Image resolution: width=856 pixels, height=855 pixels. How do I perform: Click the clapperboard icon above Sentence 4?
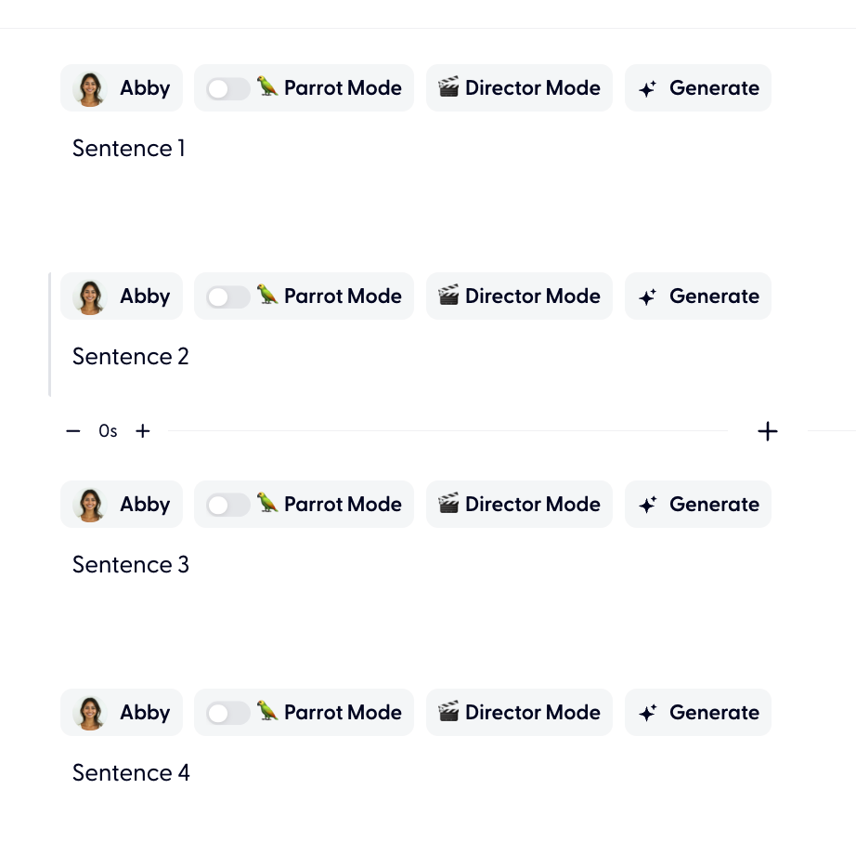[449, 713]
